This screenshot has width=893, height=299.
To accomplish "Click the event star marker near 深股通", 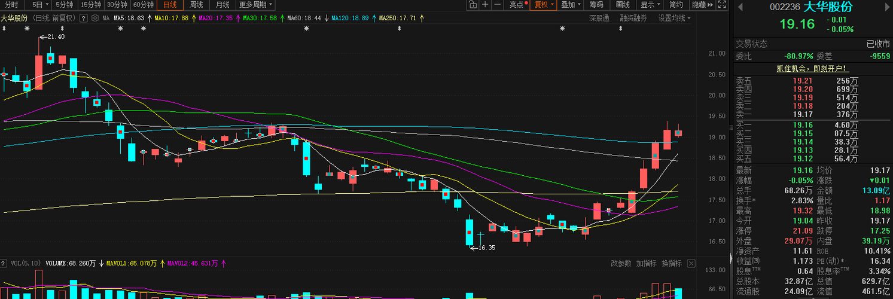I will pyautogui.click(x=562, y=29).
